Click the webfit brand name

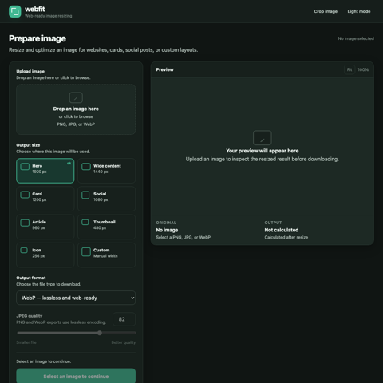point(35,9)
